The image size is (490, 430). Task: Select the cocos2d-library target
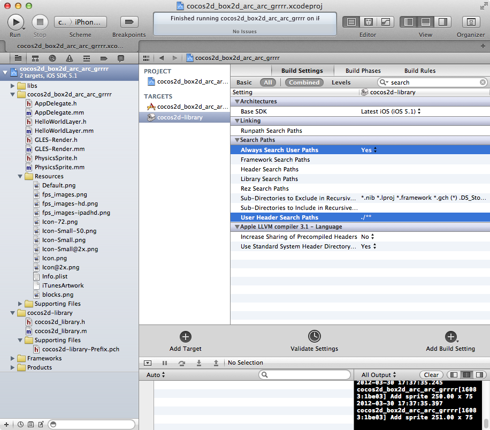pos(185,117)
